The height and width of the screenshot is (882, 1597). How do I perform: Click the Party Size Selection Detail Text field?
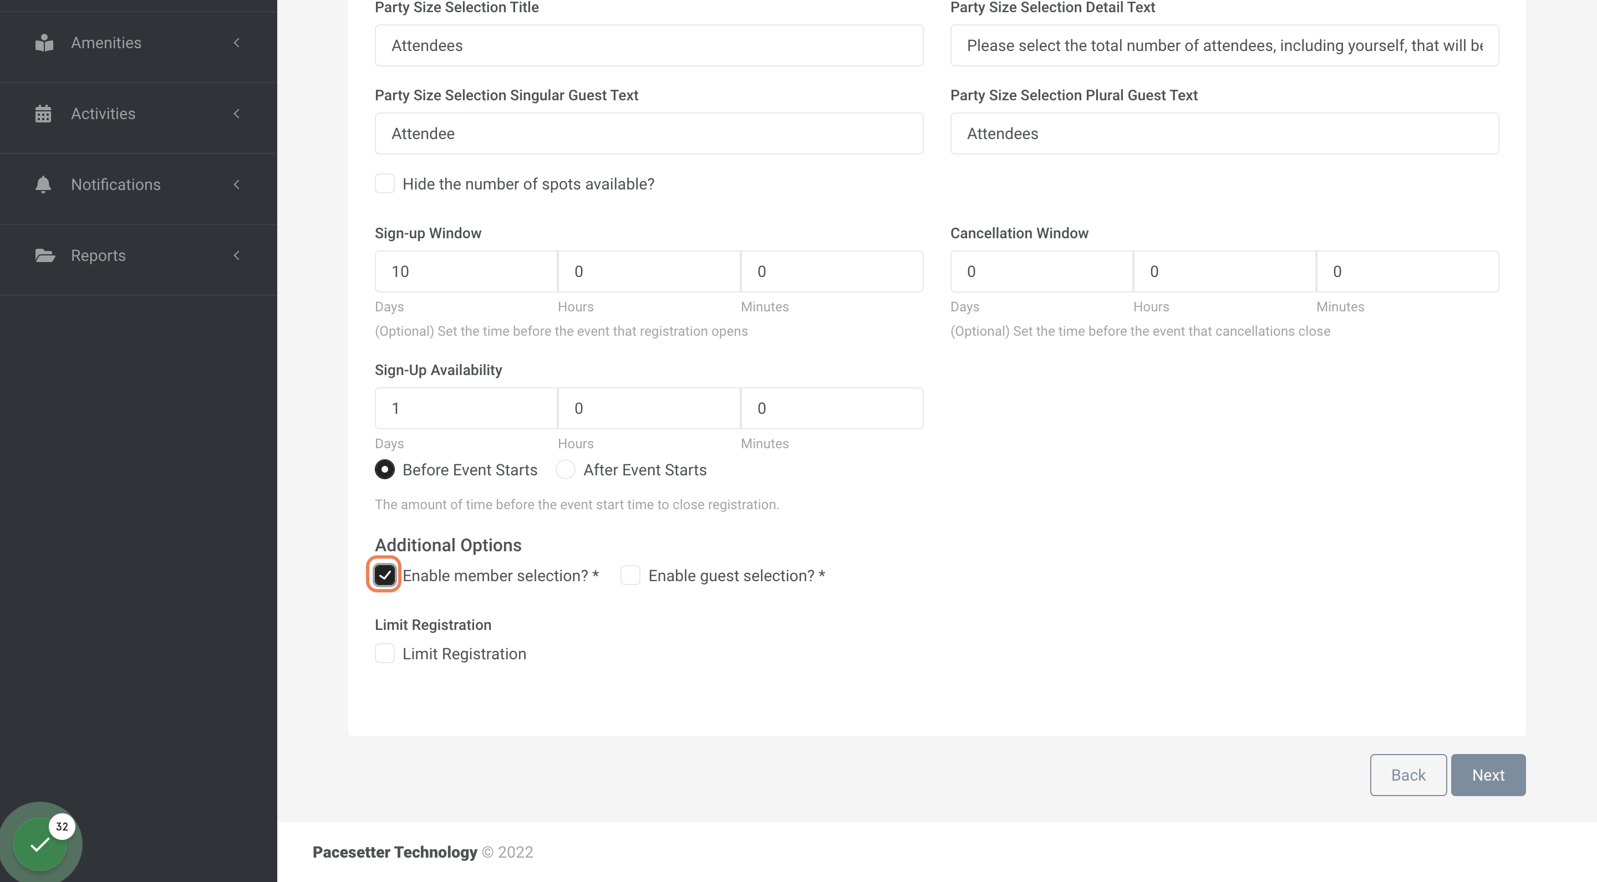pyautogui.click(x=1224, y=45)
